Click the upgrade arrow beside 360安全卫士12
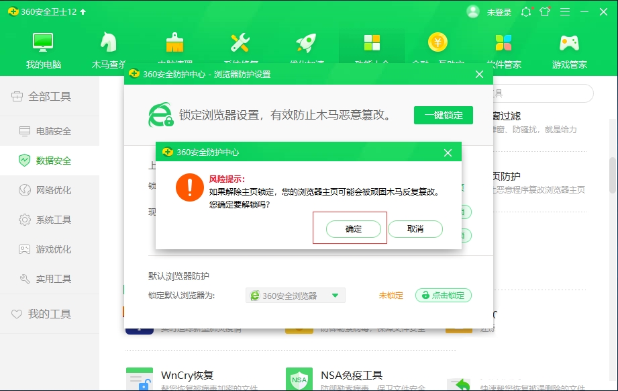The width and height of the screenshot is (618, 391). click(83, 12)
